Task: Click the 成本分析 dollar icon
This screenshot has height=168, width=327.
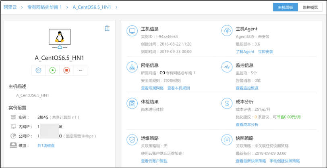Action: pos(227,103)
